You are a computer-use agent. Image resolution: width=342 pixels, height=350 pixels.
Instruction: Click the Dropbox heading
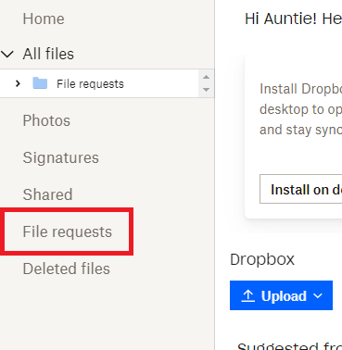[262, 259]
